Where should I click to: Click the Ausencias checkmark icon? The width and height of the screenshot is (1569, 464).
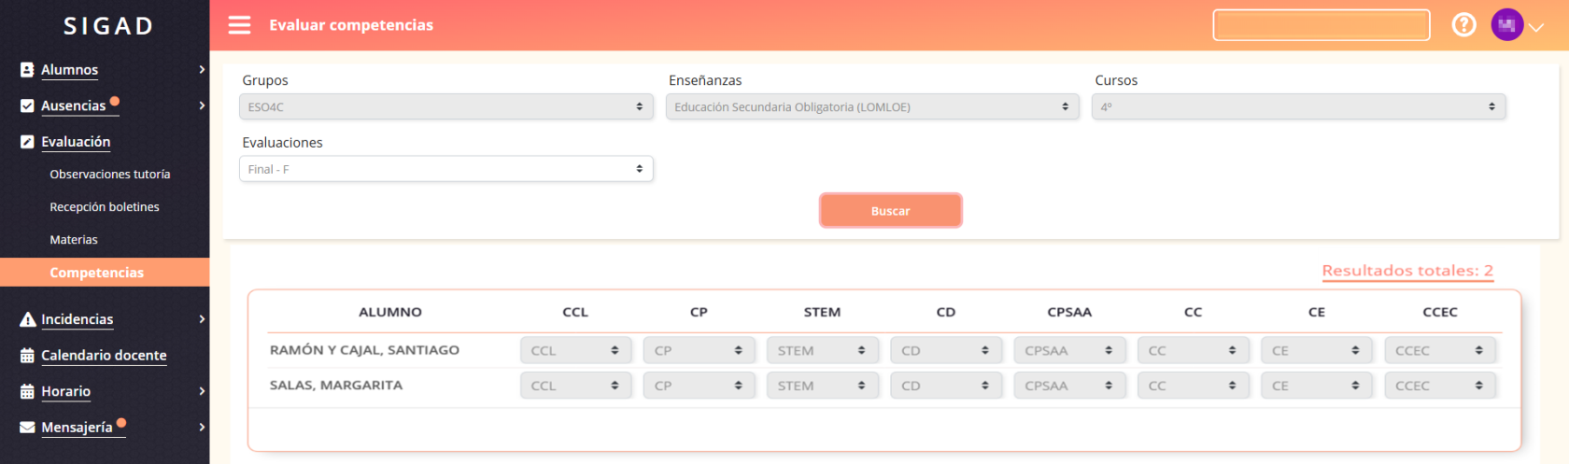27,106
